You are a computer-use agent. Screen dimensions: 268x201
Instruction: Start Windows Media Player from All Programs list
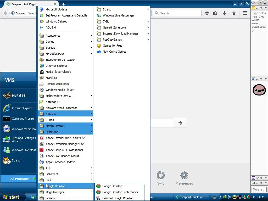click(x=65, y=90)
